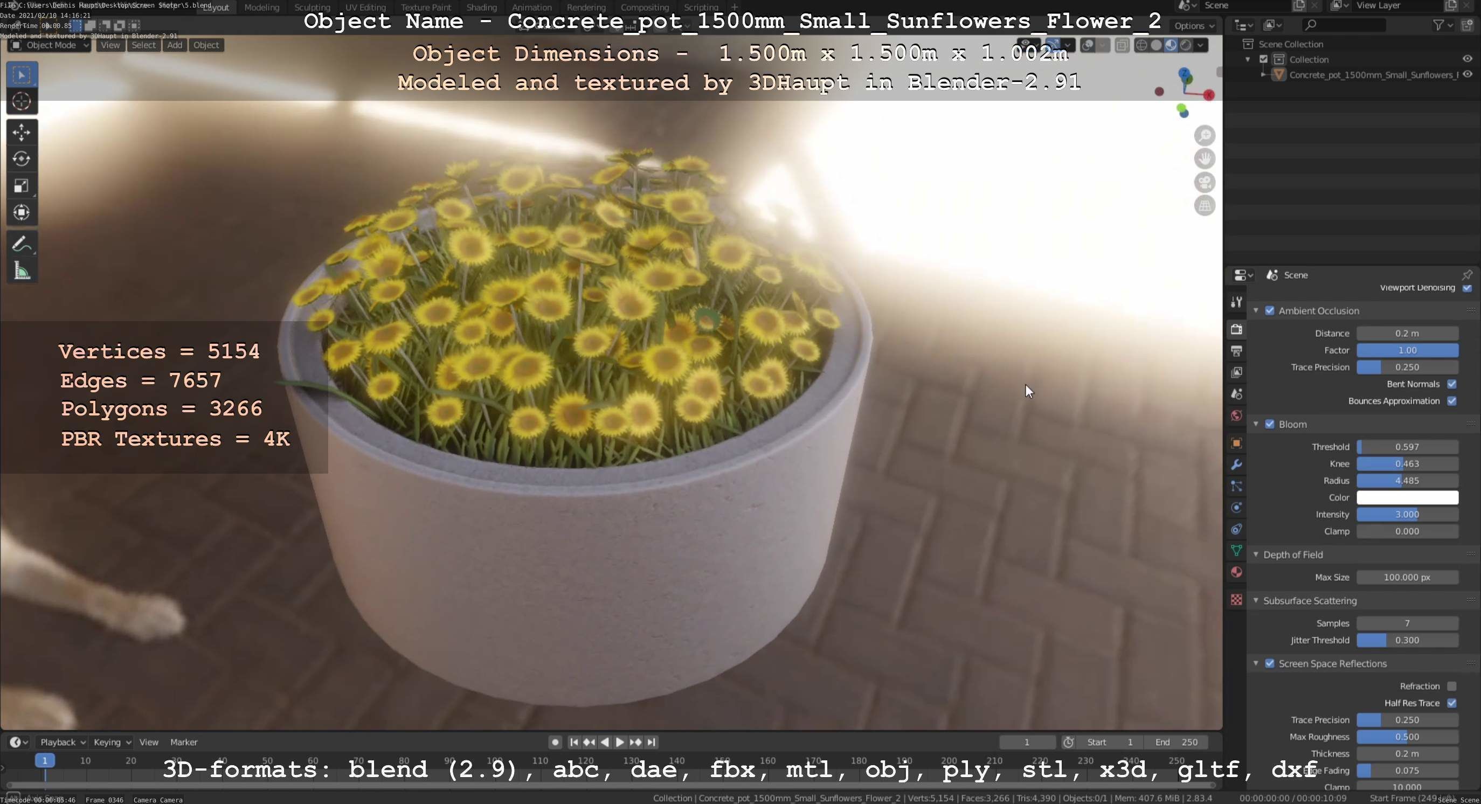This screenshot has width=1481, height=804.
Task: Open the Texture properties checker tab
Action: pyautogui.click(x=1236, y=599)
